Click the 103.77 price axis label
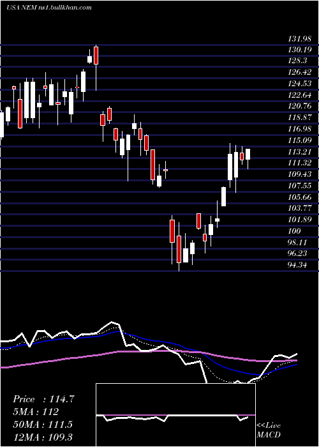 click(300, 208)
